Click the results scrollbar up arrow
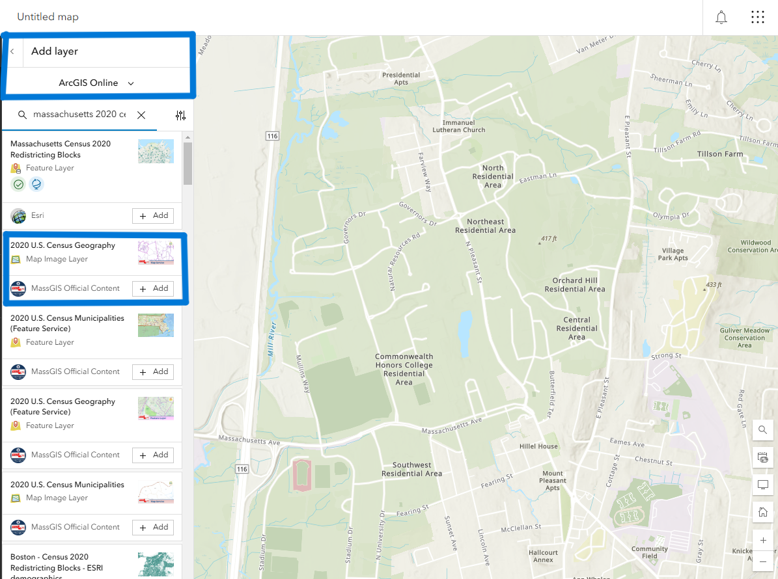 188,137
